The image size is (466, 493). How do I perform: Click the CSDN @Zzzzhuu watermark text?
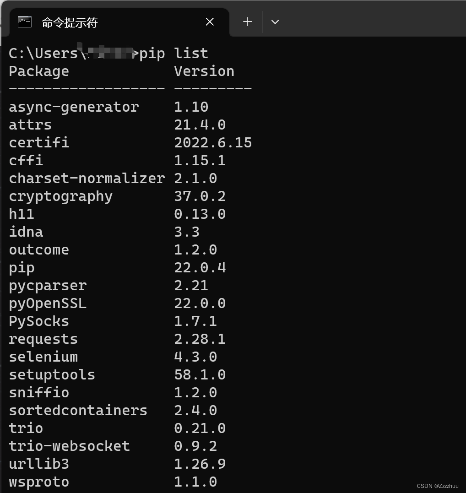point(437,486)
